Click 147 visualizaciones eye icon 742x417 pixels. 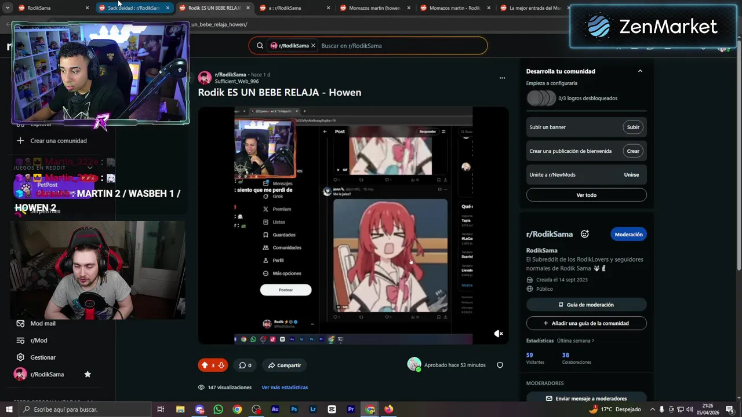tap(201, 387)
